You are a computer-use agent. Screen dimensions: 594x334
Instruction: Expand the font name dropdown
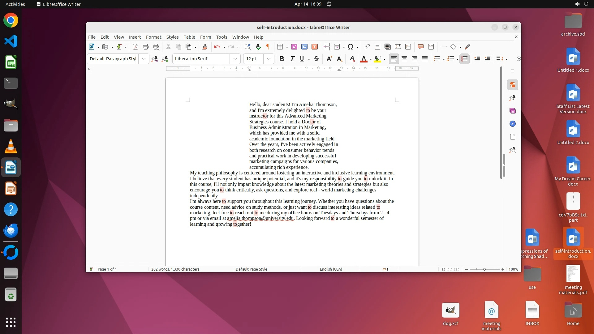(235, 59)
